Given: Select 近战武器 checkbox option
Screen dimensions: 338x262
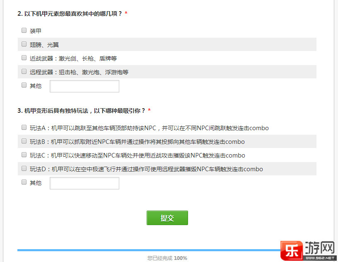Looking at the screenshot, I should point(24,58).
